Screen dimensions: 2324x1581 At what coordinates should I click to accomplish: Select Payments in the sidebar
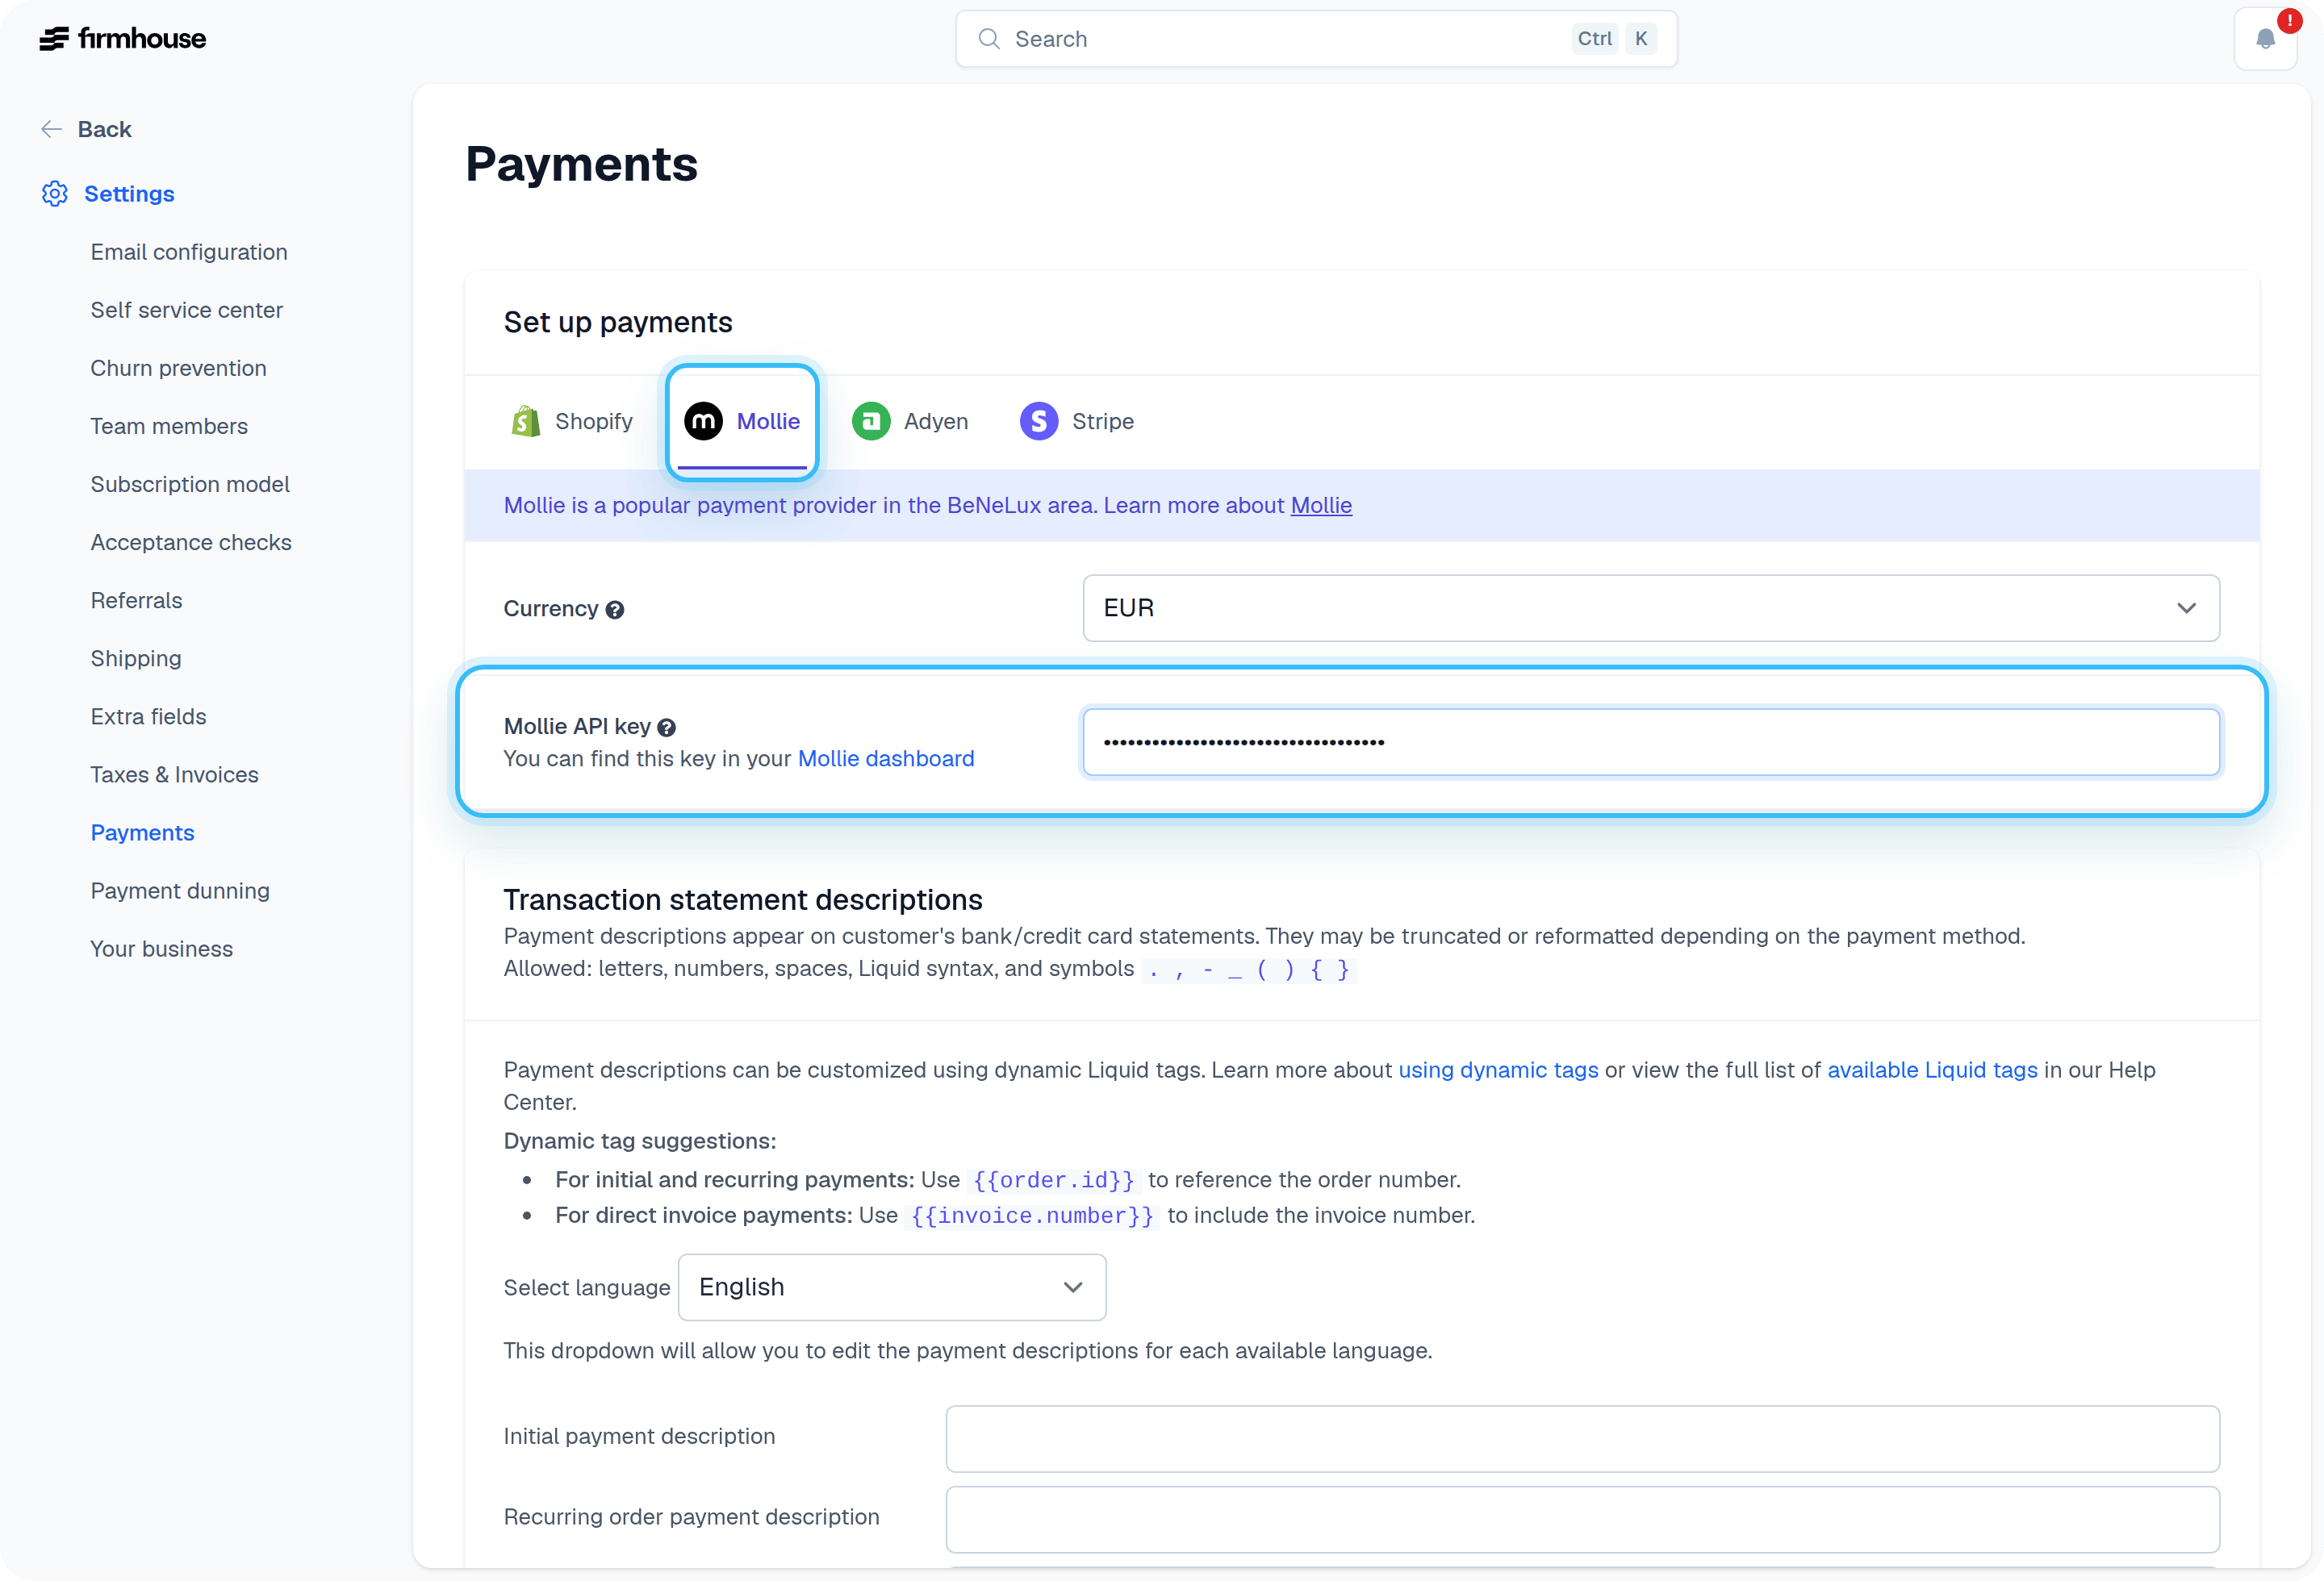(142, 832)
